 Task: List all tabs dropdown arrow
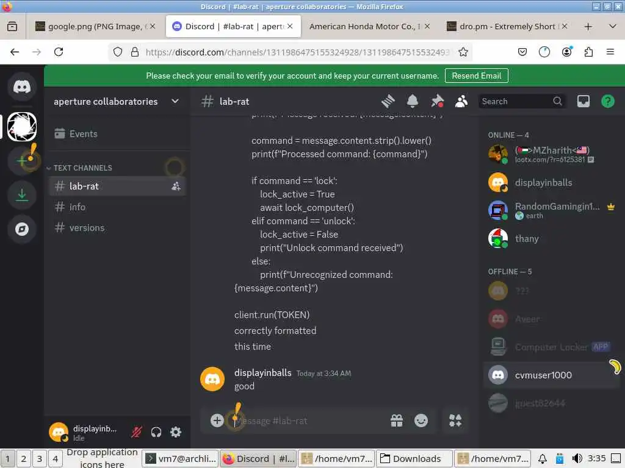[x=613, y=27]
